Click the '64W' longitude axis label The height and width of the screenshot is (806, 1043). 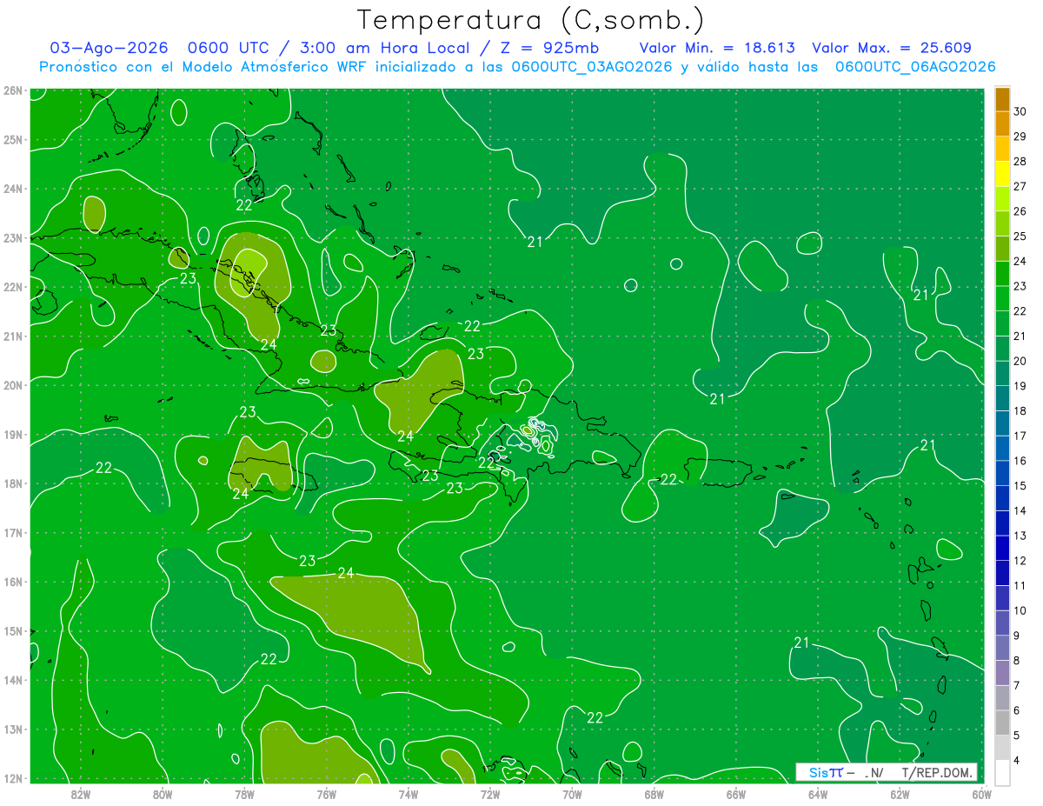(x=818, y=793)
